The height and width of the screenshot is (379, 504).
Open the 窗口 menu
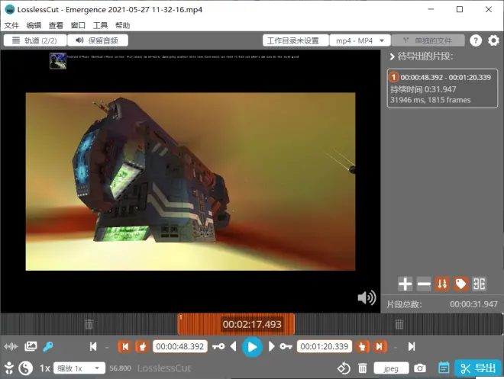point(78,25)
